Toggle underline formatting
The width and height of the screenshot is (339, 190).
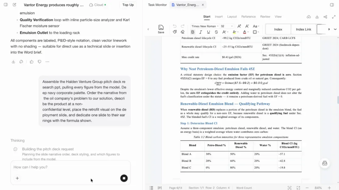208,32
